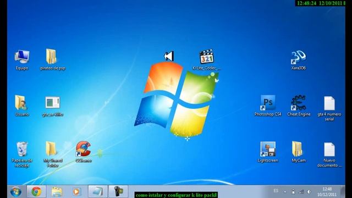
Task: Select the Nuevo documento file icon
Action: pyautogui.click(x=329, y=155)
